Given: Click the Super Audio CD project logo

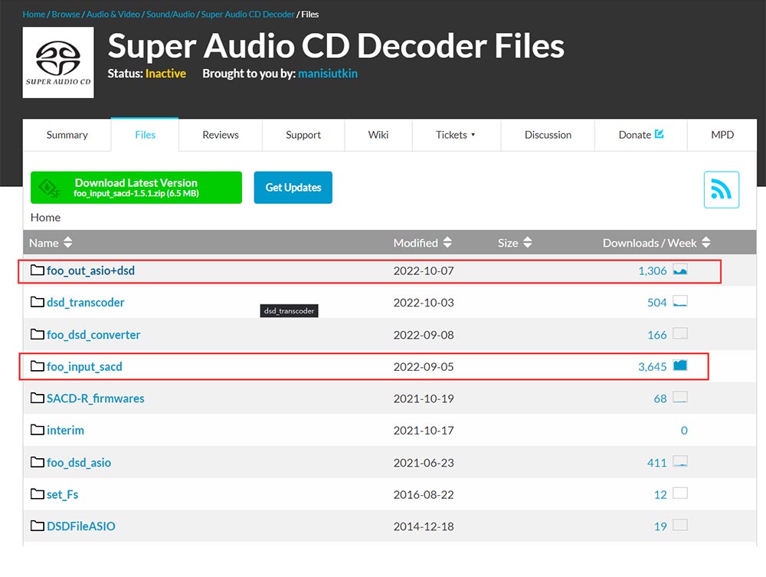Looking at the screenshot, I should click(58, 63).
